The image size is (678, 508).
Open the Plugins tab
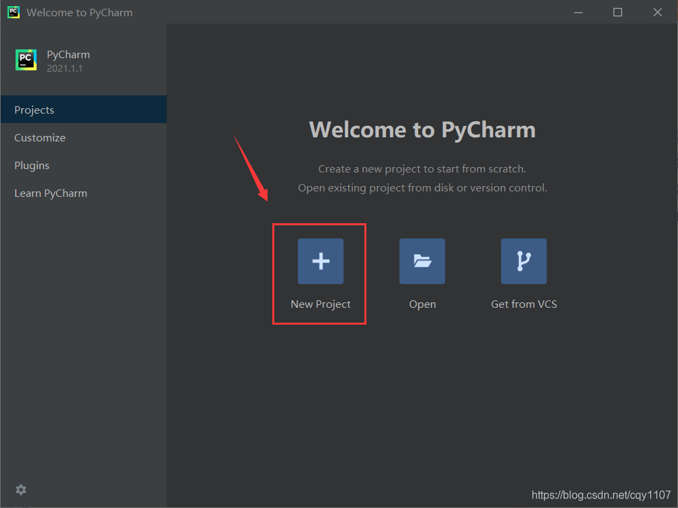(x=83, y=165)
